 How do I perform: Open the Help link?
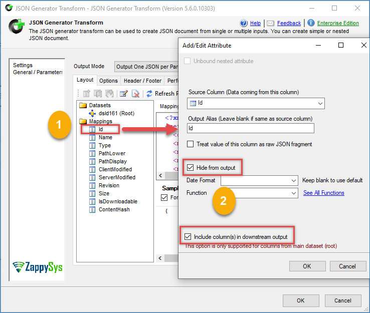(255, 23)
